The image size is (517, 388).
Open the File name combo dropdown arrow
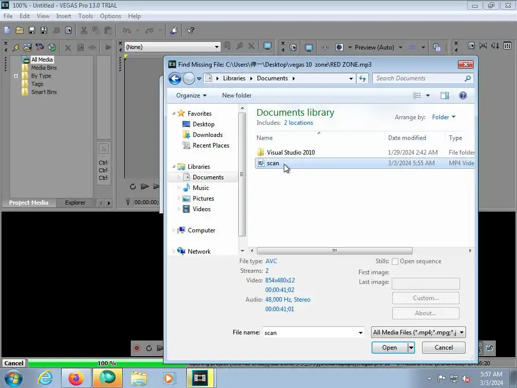pos(360,332)
